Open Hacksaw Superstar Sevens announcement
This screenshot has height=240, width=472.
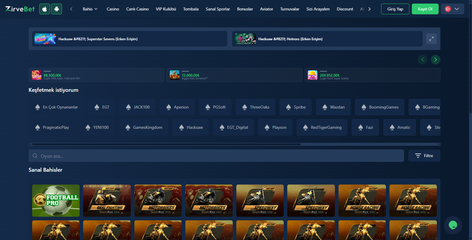[x=130, y=39]
